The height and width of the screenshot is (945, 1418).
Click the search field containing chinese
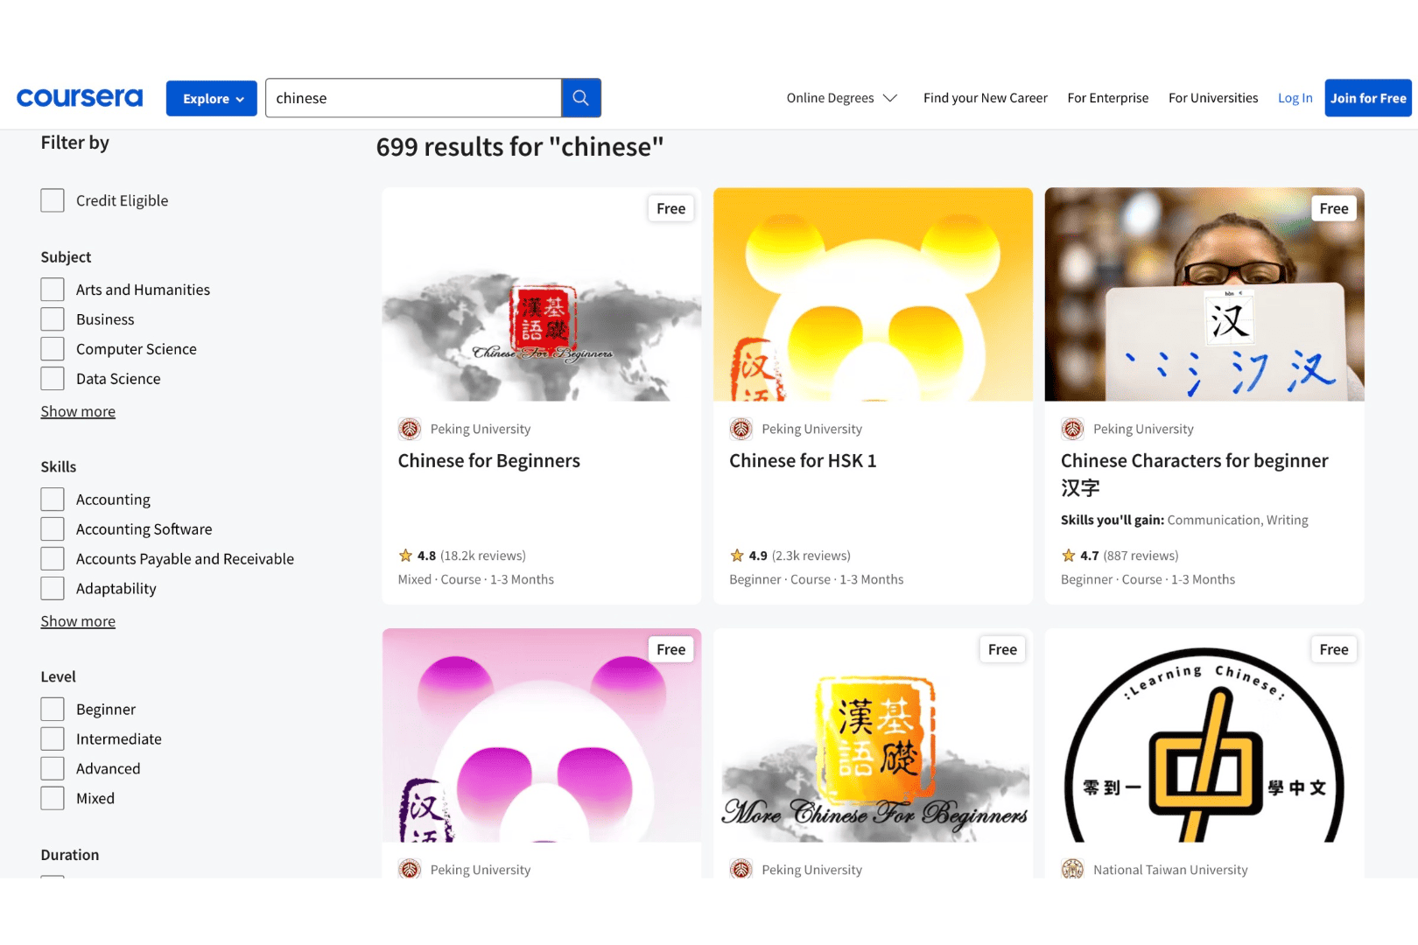click(x=413, y=98)
